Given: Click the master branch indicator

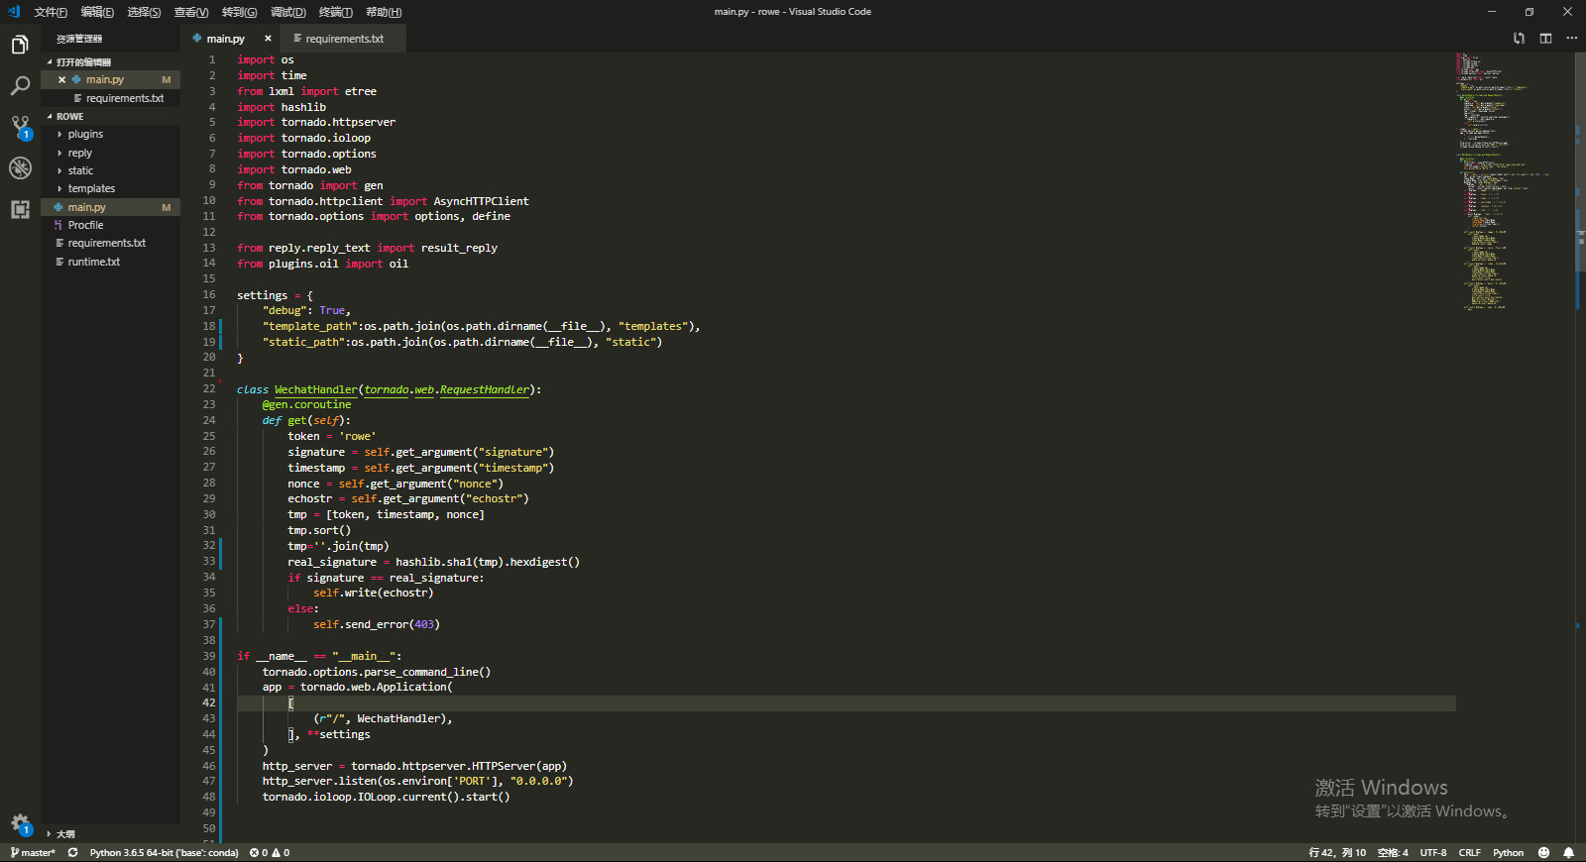Looking at the screenshot, I should point(34,852).
